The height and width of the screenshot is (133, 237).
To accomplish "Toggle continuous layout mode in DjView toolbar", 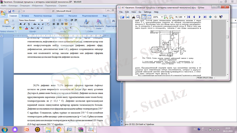I will coord(144,17).
